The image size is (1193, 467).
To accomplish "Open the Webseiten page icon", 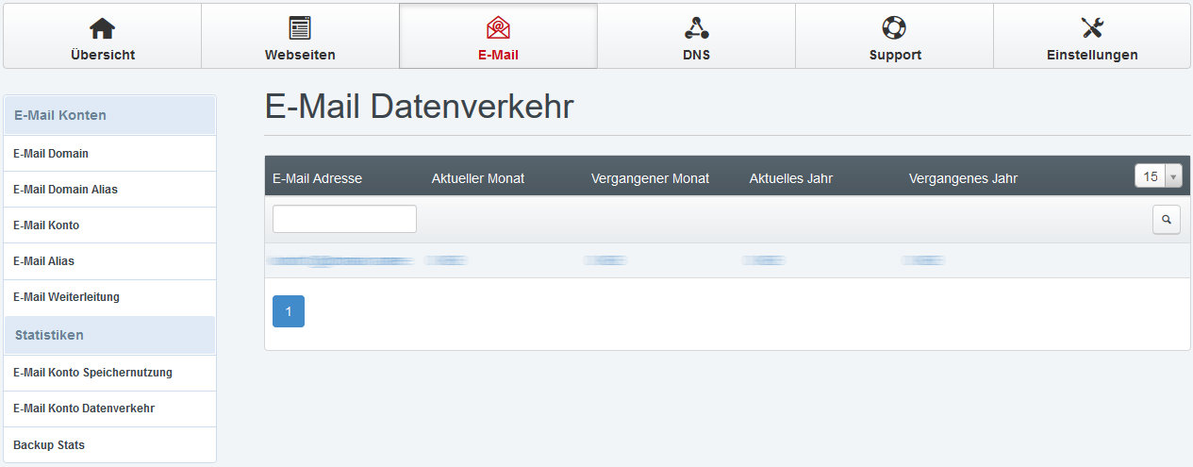I will click(x=300, y=28).
